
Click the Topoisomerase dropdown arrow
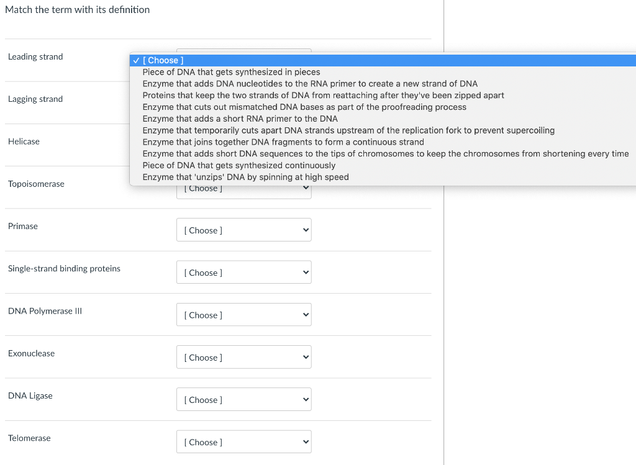tap(305, 188)
